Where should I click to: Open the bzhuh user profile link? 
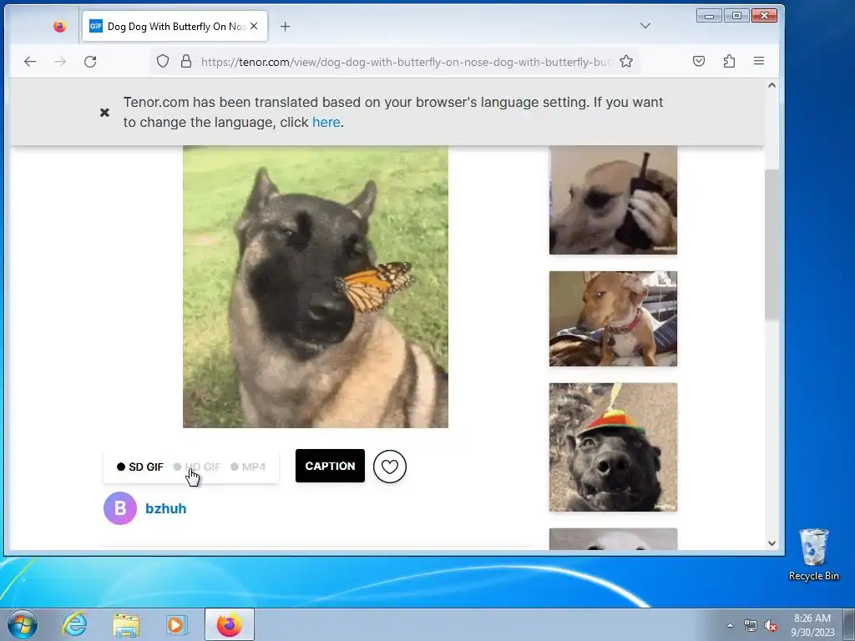[166, 508]
